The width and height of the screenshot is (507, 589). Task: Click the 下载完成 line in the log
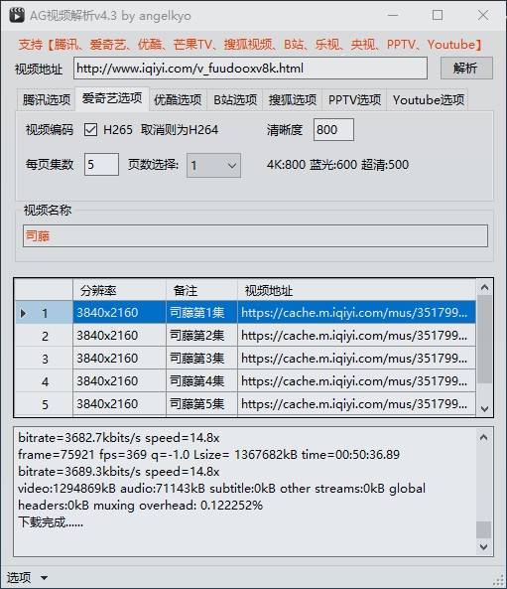tap(51, 522)
